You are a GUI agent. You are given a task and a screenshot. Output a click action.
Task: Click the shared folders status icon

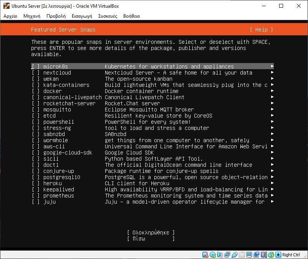[242, 255]
